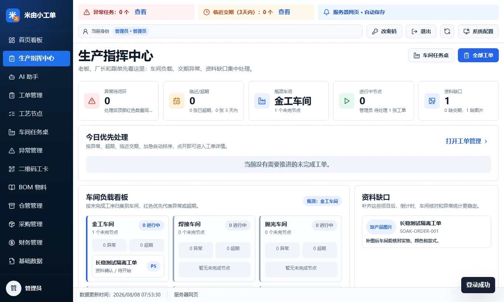504x302 pixels.
Task: Open 打开工单管理 link
Action: (x=463, y=141)
